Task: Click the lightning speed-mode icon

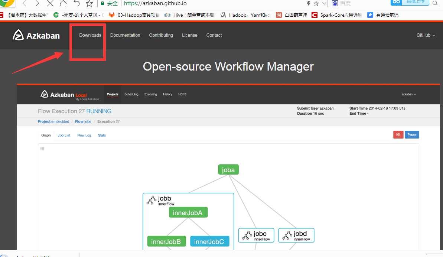Action: tap(309, 3)
